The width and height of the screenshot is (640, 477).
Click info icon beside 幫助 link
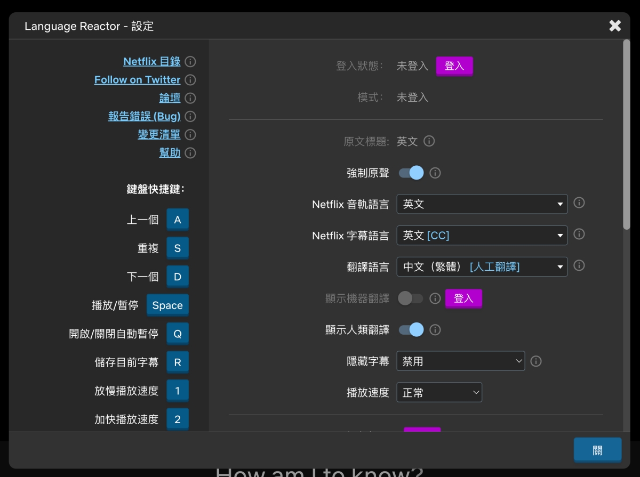tap(190, 153)
